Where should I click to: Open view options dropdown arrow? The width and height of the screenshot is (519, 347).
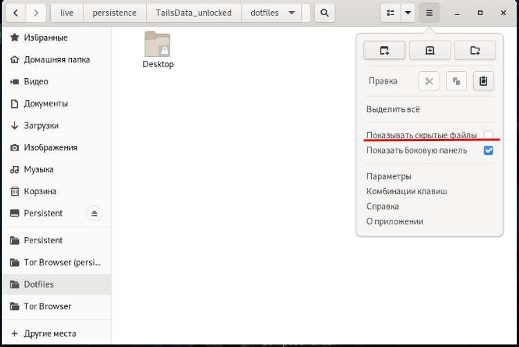pyautogui.click(x=408, y=12)
